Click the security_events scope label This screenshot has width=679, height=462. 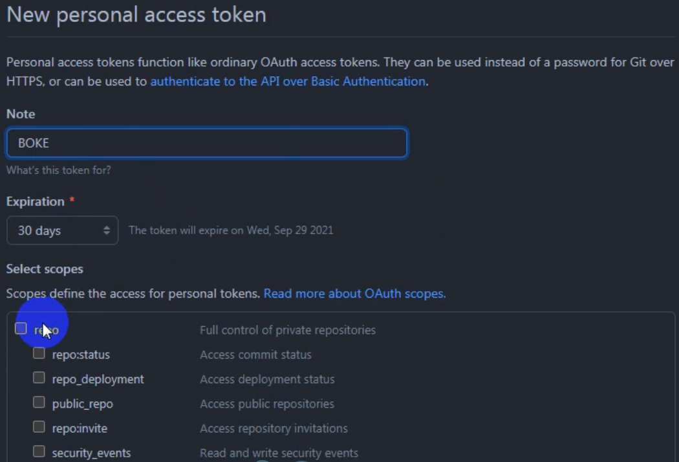tap(91, 453)
